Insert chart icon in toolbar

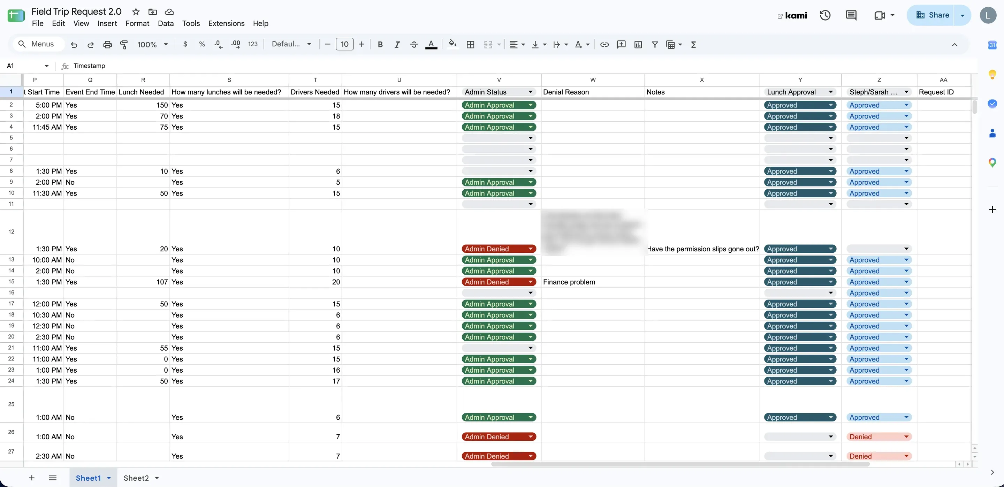click(638, 44)
